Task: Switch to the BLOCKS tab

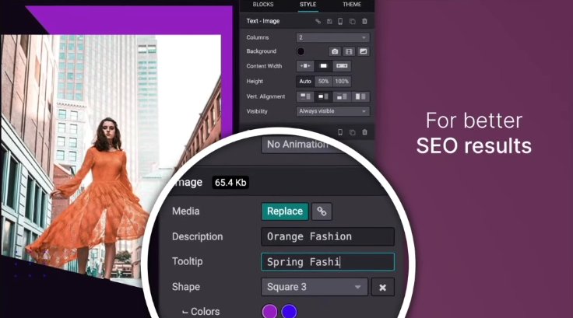Action: point(262,5)
